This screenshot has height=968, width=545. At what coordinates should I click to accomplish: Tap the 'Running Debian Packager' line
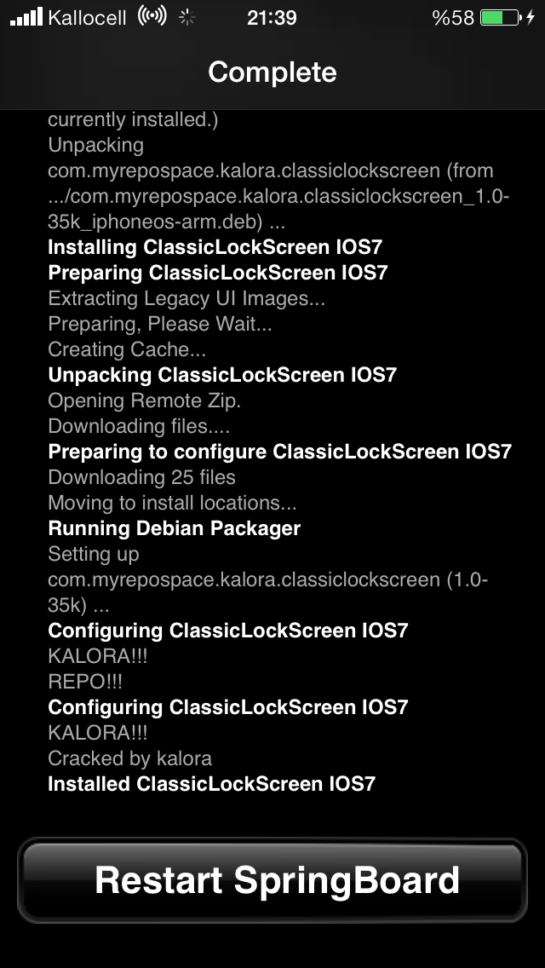coord(174,528)
